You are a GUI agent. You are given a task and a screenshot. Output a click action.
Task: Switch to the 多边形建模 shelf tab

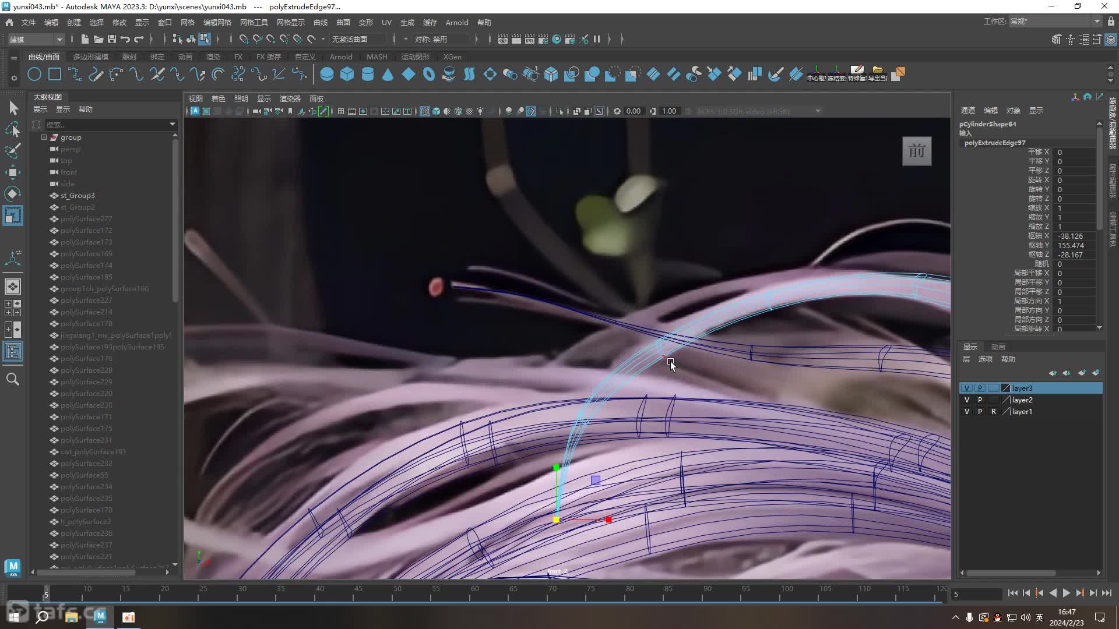click(x=91, y=56)
